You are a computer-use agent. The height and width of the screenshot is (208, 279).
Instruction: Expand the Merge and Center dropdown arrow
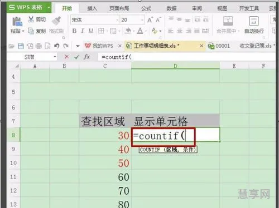pyautogui.click(x=239, y=31)
